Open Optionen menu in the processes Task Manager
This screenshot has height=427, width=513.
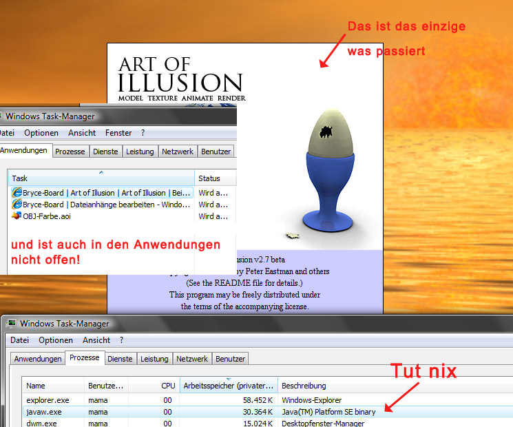click(x=56, y=340)
